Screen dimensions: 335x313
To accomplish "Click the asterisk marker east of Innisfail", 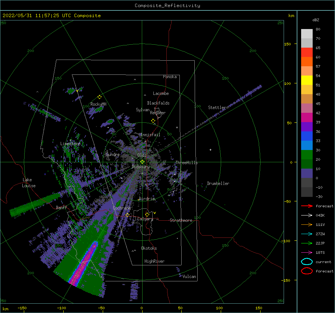I will pos(177,128).
